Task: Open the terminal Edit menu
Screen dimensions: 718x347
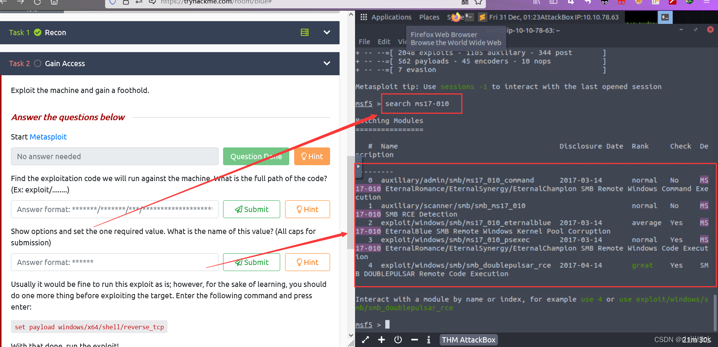Action: click(x=384, y=42)
